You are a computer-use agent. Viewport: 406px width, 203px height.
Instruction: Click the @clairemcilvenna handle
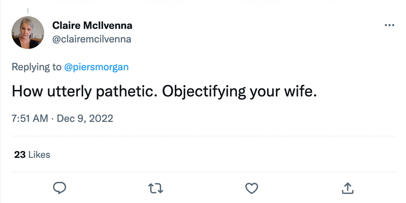[x=92, y=39]
